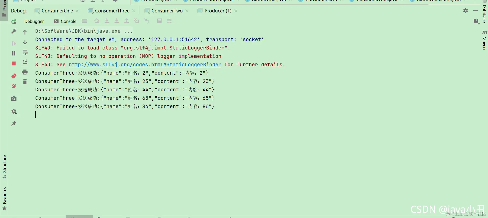Close the Producer (1) debug tab
Image resolution: width=488 pixels, height=218 pixels.
click(236, 11)
